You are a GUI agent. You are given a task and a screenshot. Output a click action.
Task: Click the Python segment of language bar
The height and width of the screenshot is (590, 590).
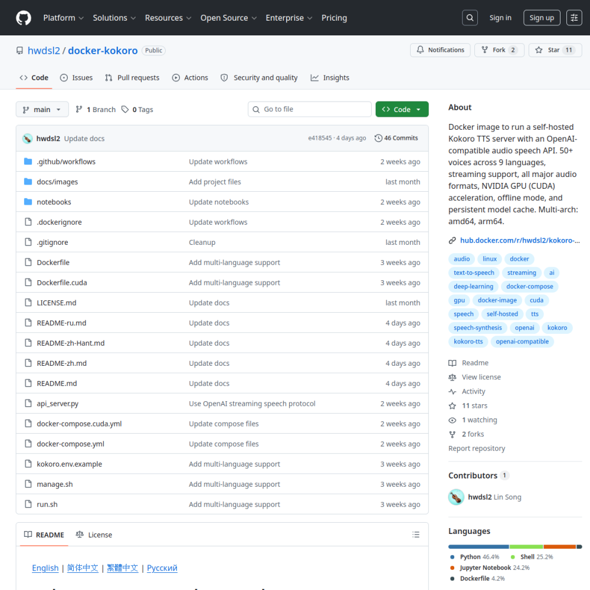tap(478, 547)
